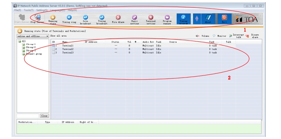The width and height of the screenshot is (281, 139).
Task: Click the Interrupt talk action
Action: tap(236, 36)
